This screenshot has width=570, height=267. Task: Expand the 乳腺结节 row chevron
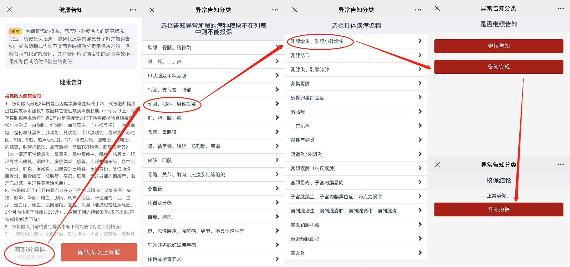[420, 55]
